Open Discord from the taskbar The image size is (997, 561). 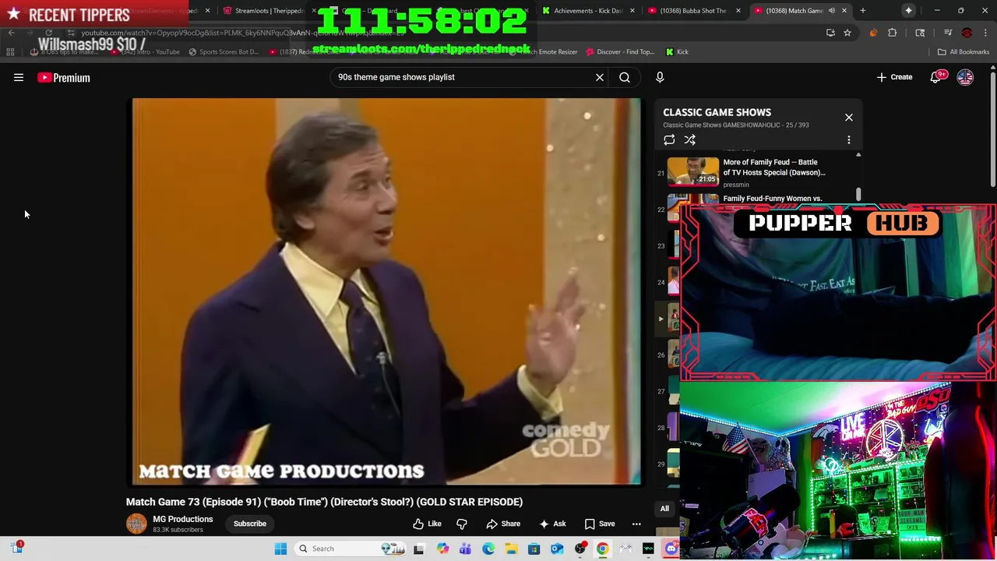(671, 549)
